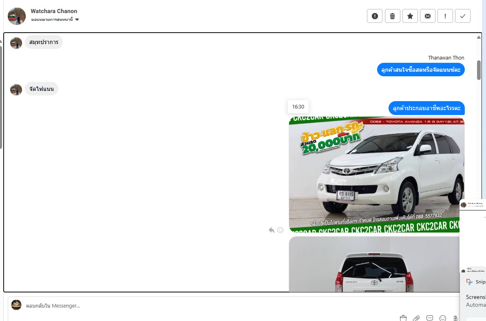Open emoji picker in reply bar

coord(443,318)
